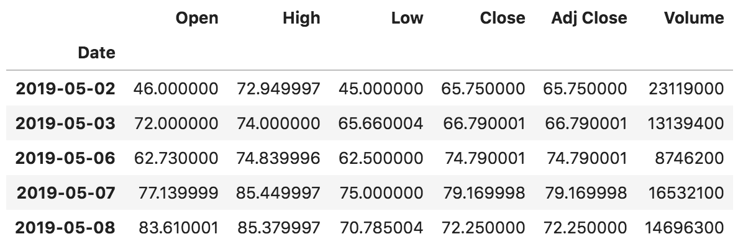Select the 2019-05-07 row label
The image size is (738, 252).
(x=65, y=192)
